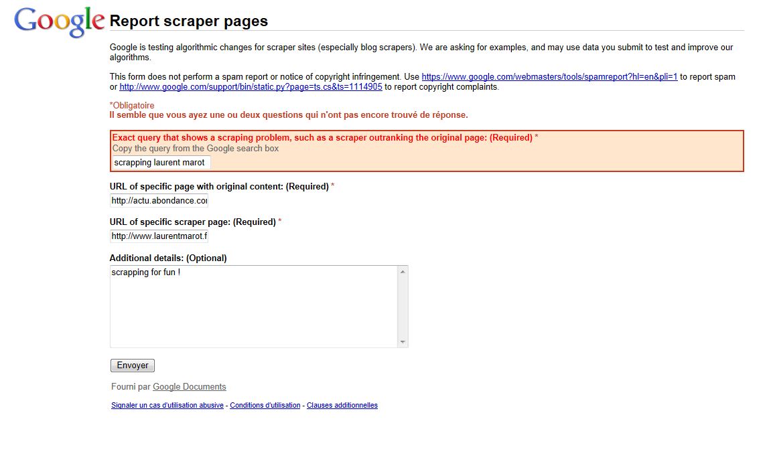767x476 pixels.
Task: Click the 'Google is testing algorithmic changes' paragraph
Action: (x=421, y=52)
